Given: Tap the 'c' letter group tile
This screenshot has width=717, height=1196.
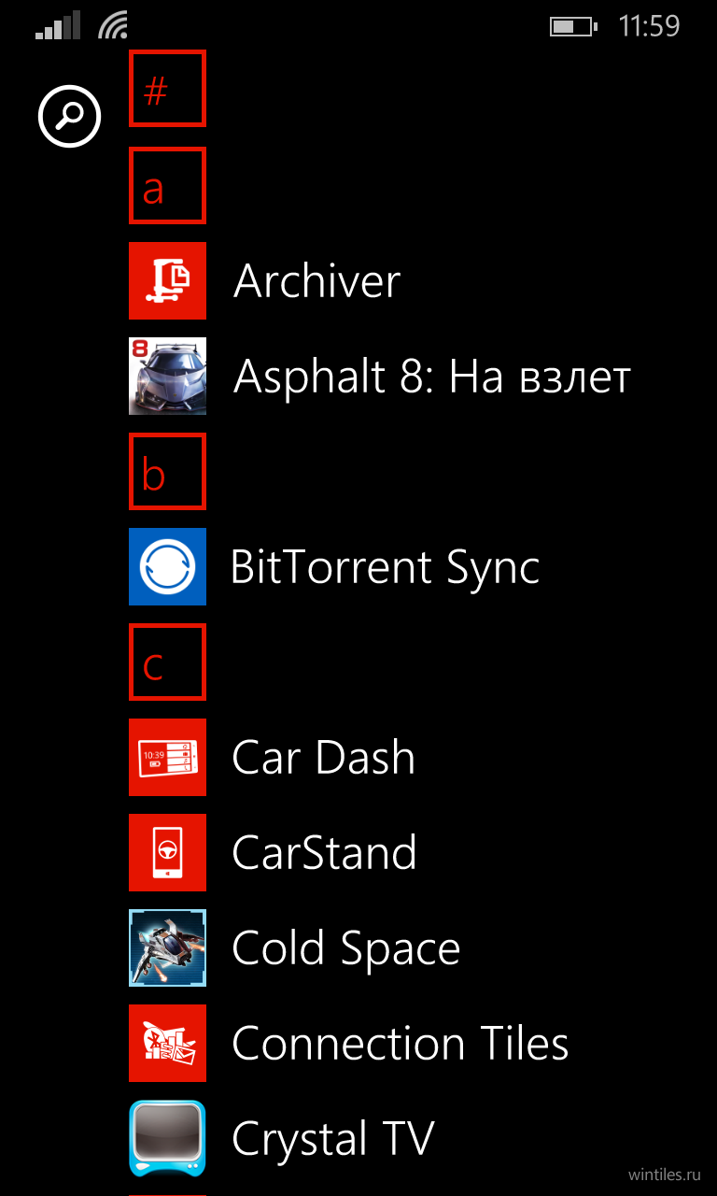Looking at the screenshot, I should (x=167, y=662).
